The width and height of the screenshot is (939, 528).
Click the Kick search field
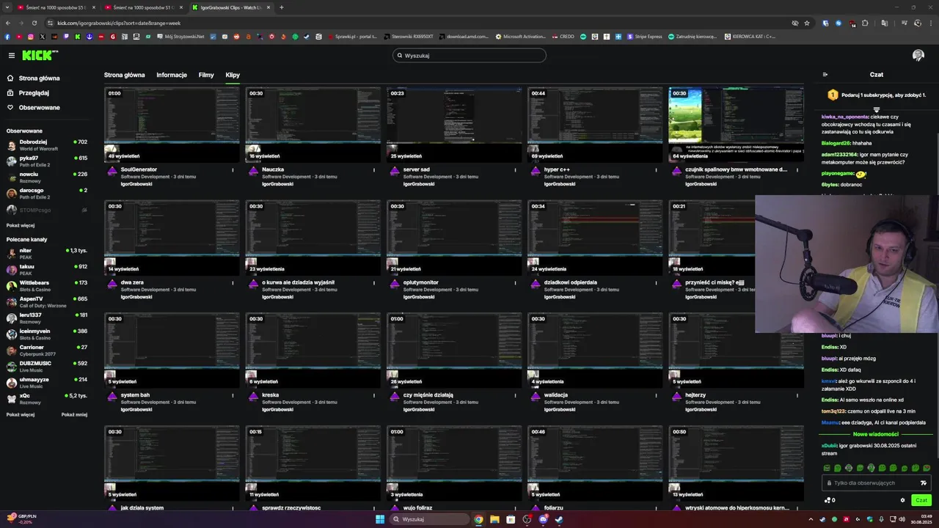[469, 55]
